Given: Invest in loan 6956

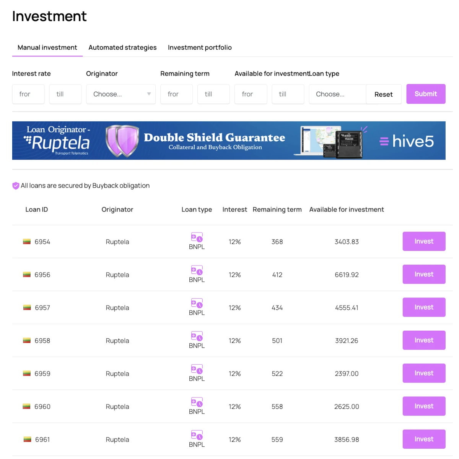Looking at the screenshot, I should pos(424,274).
